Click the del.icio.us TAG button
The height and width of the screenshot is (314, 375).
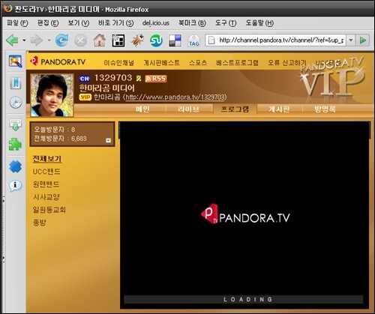(193, 40)
